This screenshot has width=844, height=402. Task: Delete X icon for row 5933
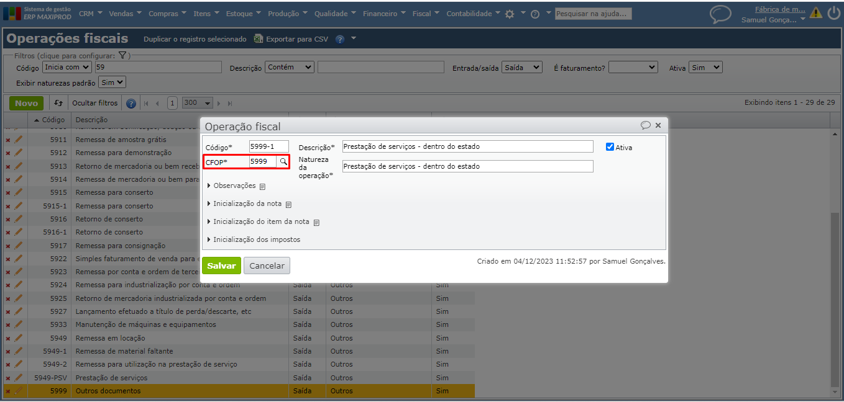[x=8, y=325]
